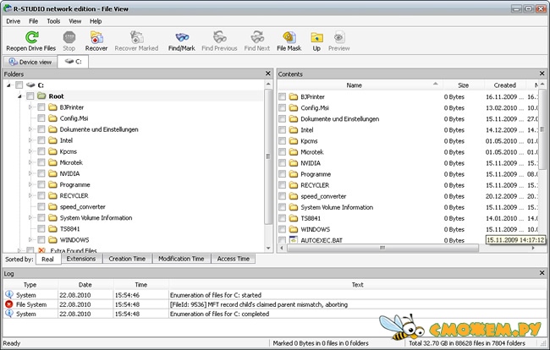Expand the BJPrinter folder node
Screen dimensions: 550x350
[x=30, y=107]
